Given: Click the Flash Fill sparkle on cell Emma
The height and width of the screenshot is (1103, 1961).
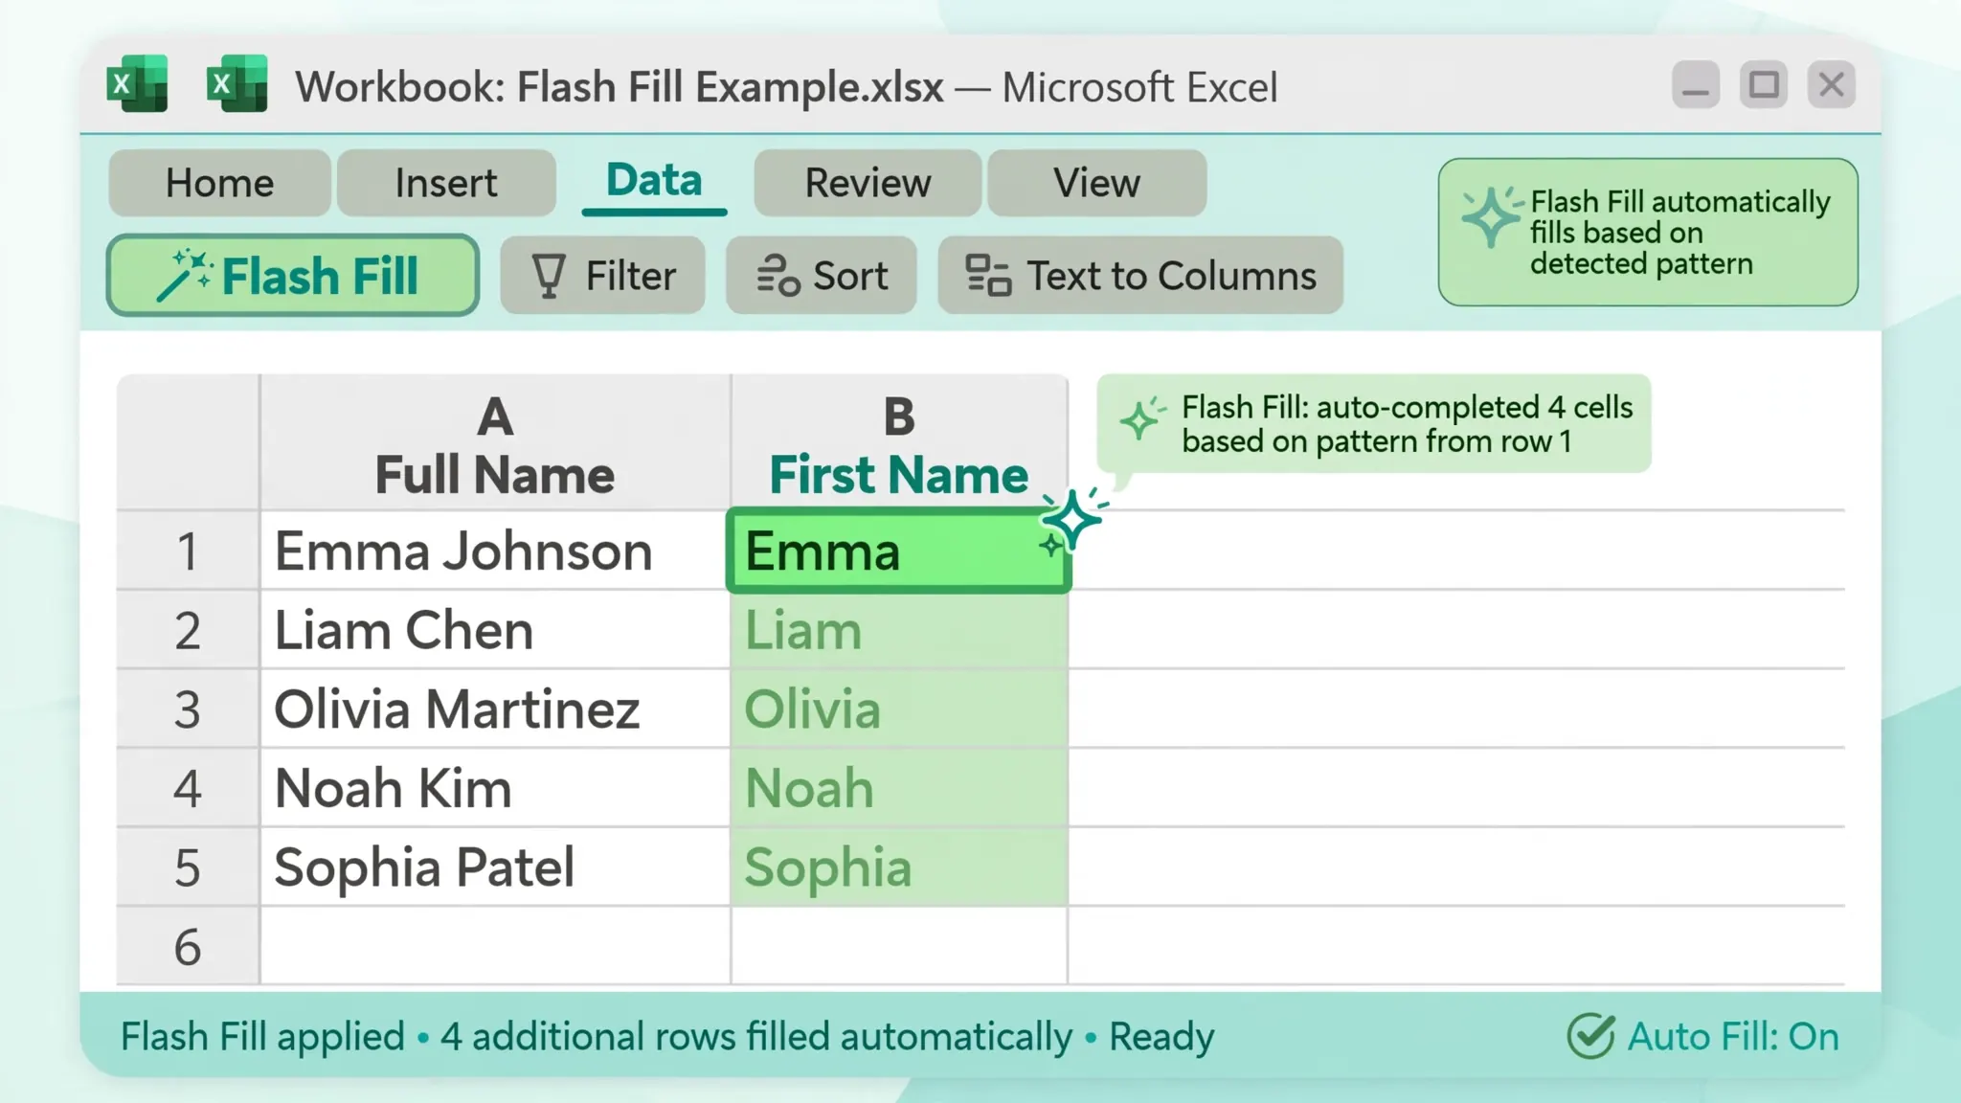Looking at the screenshot, I should (1072, 520).
